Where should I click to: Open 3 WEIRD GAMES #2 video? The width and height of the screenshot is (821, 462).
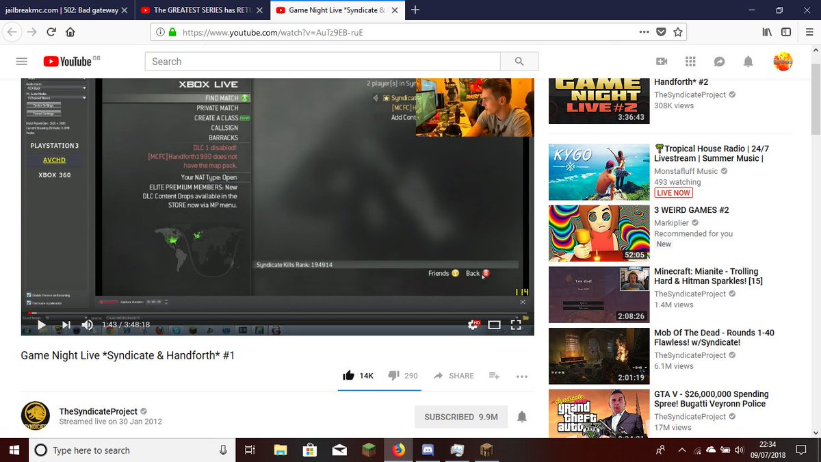[x=692, y=210]
